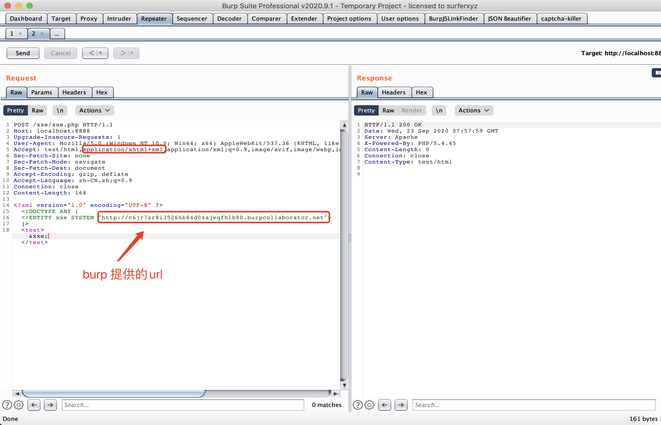
Task: Expand the response Actions dropdown
Action: pos(474,110)
